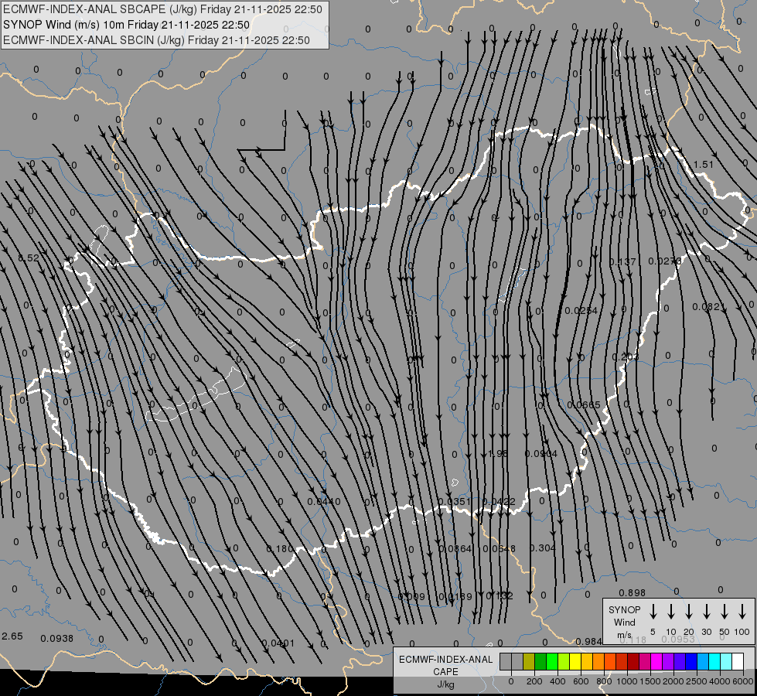Click the value 0.984 on map
The width and height of the screenshot is (757, 696).
coord(588,641)
